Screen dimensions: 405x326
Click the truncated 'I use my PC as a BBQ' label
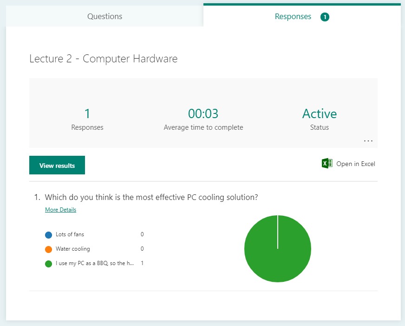pos(95,263)
